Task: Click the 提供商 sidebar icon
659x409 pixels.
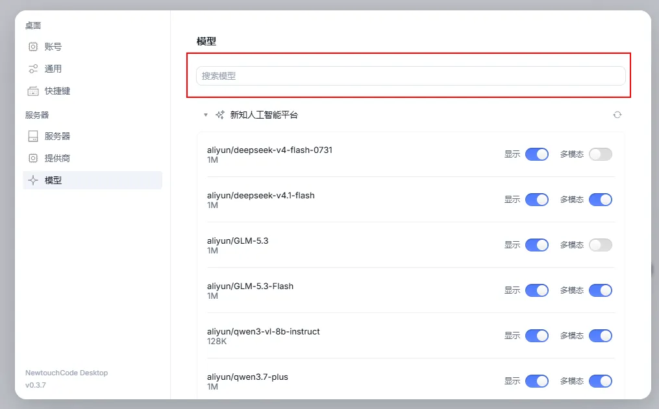Action: click(x=33, y=158)
